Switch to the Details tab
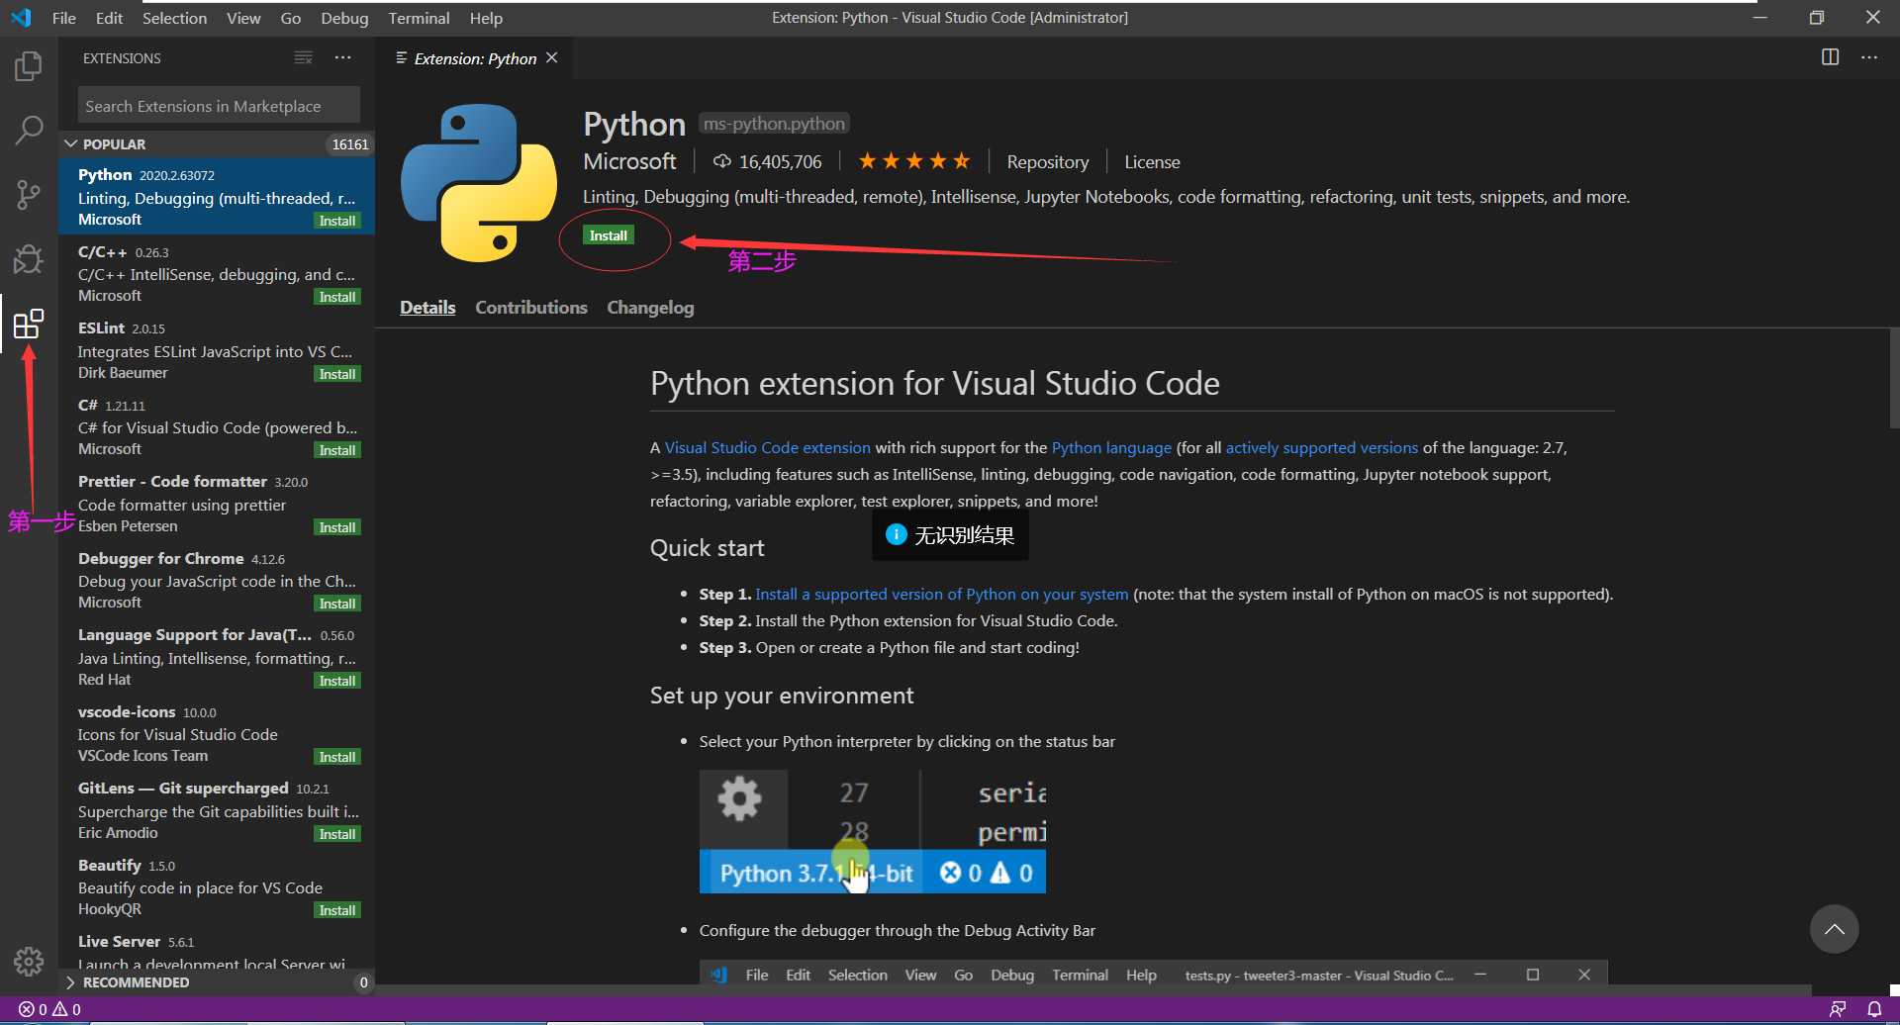Screen dimensions: 1900x1025 (427, 308)
